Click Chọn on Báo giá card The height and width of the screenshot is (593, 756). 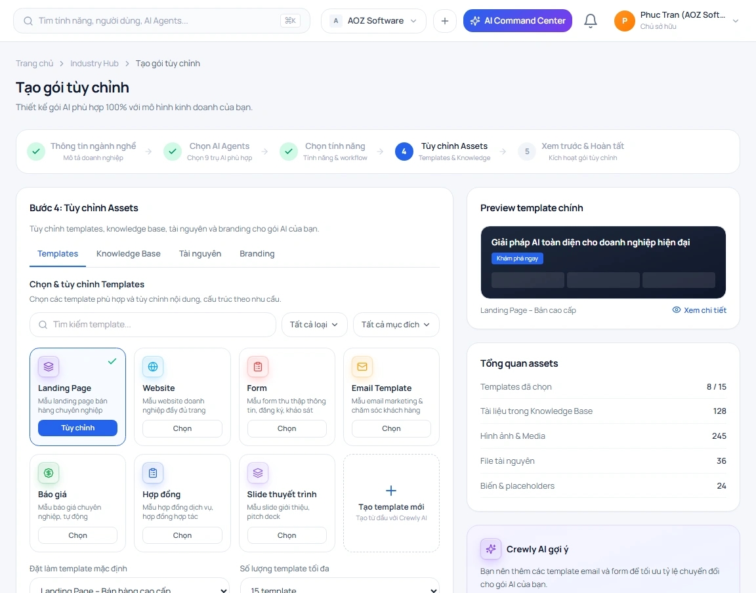click(77, 535)
